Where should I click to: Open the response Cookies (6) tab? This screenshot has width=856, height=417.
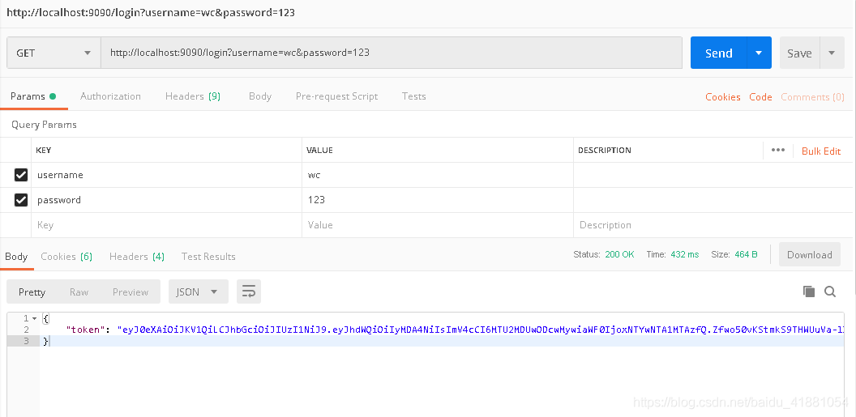pyautogui.click(x=66, y=257)
